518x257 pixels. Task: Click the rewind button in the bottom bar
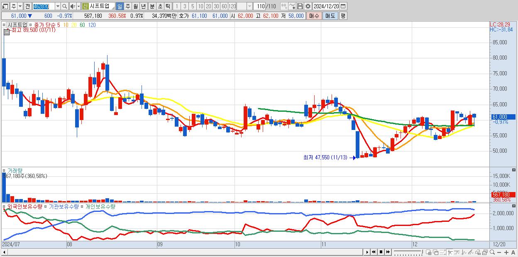(x=374, y=252)
